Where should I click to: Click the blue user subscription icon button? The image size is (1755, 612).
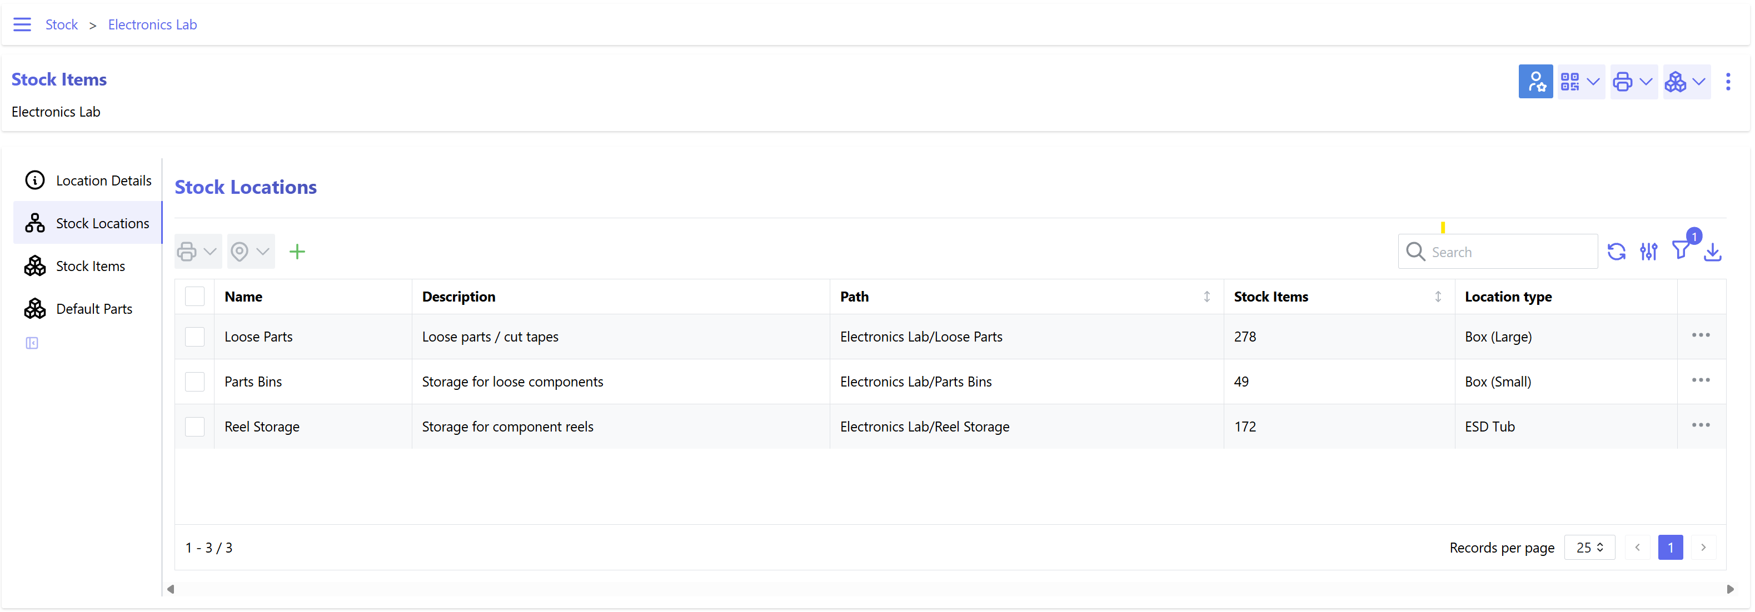[x=1535, y=82]
